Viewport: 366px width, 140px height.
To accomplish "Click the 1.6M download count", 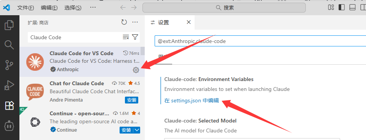I will click(x=121, y=113).
